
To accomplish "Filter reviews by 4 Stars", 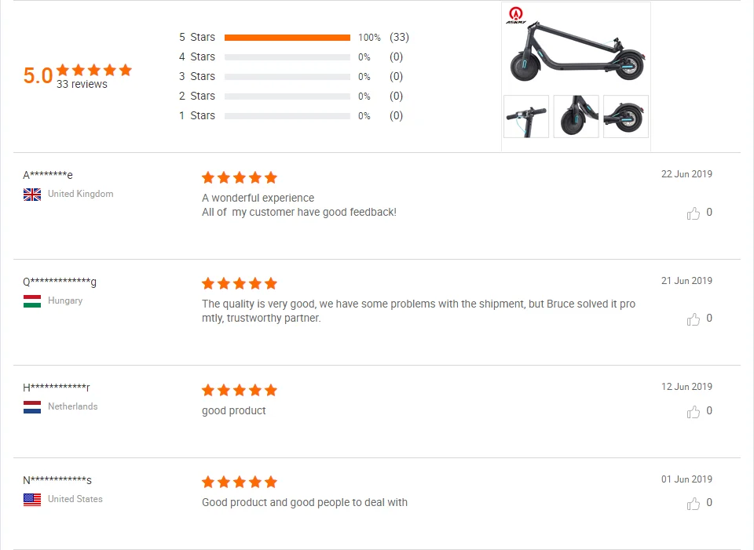I will coord(197,57).
